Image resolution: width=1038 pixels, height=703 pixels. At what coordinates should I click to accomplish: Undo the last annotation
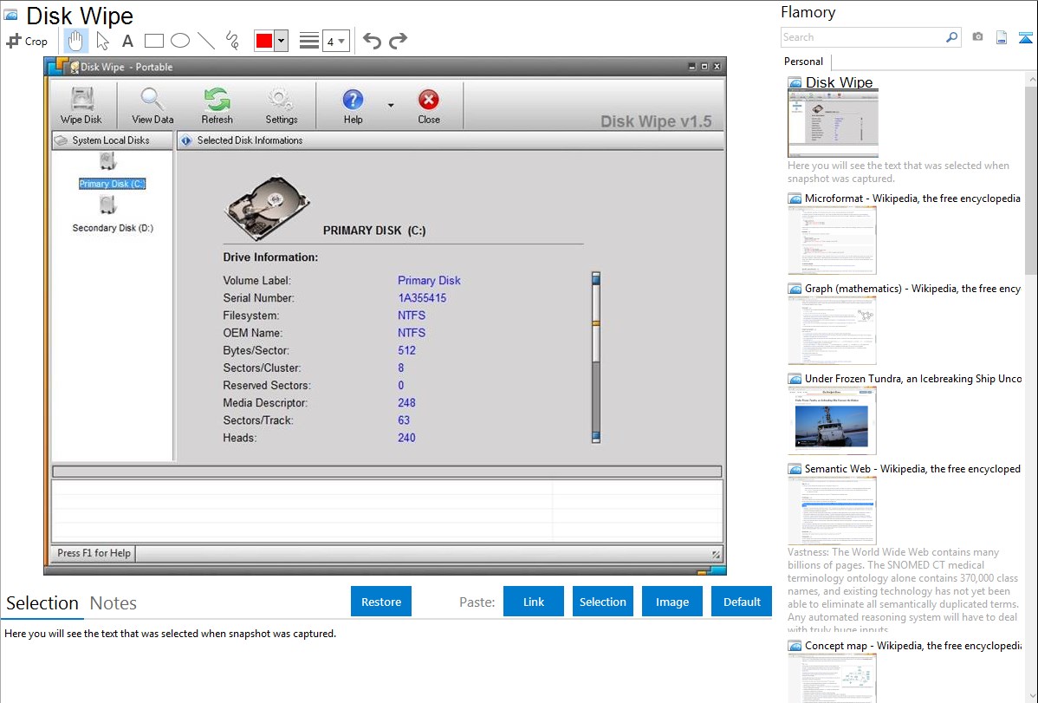372,41
